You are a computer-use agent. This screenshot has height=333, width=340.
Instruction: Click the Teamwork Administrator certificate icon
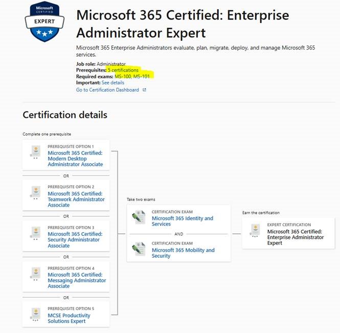click(35, 193)
